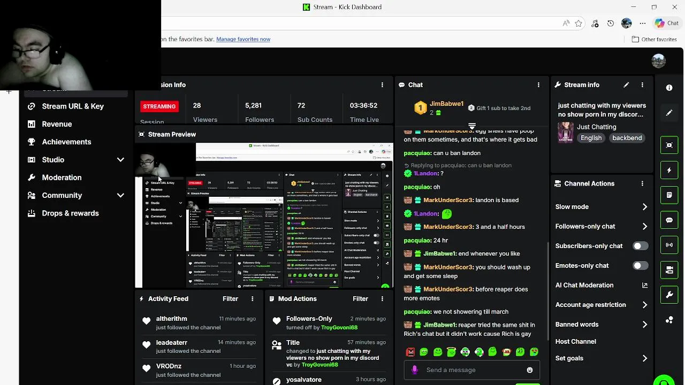Click the Read aloud icon in address bar
Viewport: 685px width, 385px height.
click(566, 24)
